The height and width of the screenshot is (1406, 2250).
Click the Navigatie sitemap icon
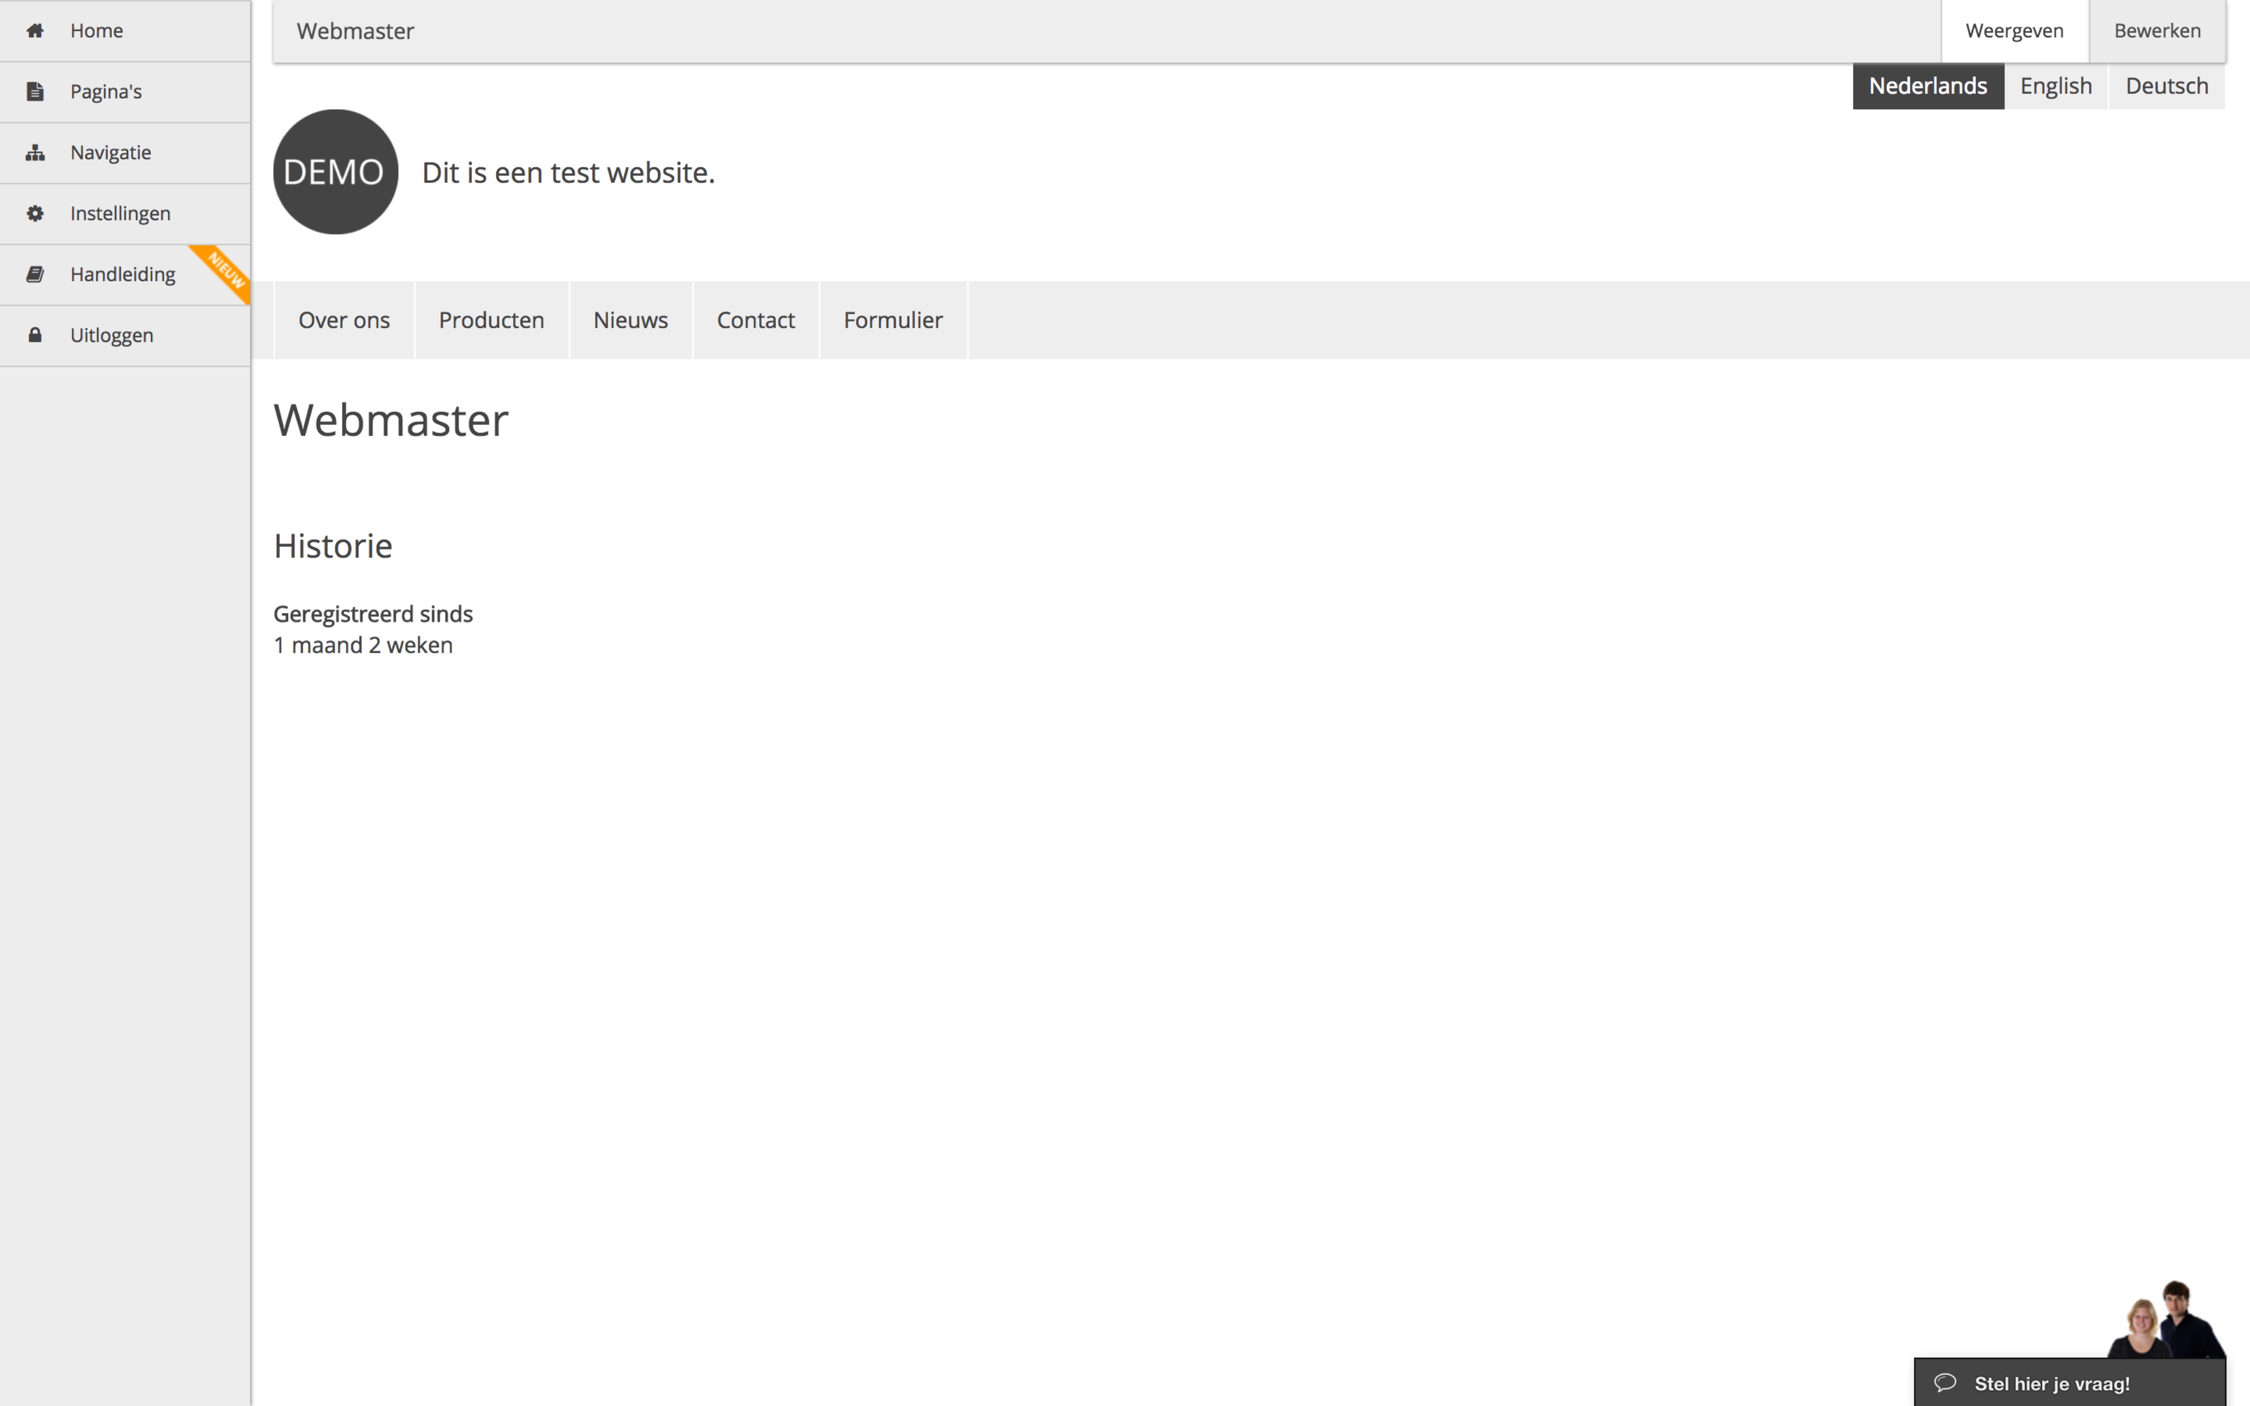coord(35,153)
